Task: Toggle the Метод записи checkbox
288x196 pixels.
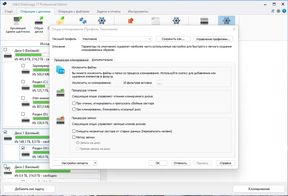Action: pyautogui.click(x=74, y=137)
